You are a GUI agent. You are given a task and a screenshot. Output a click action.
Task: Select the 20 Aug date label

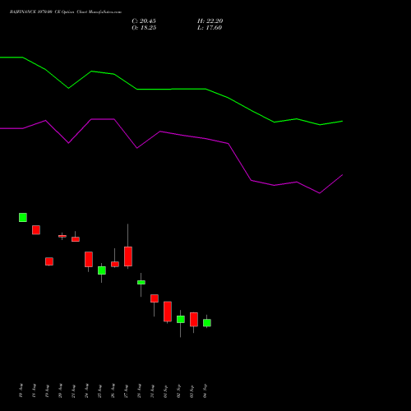point(60,390)
